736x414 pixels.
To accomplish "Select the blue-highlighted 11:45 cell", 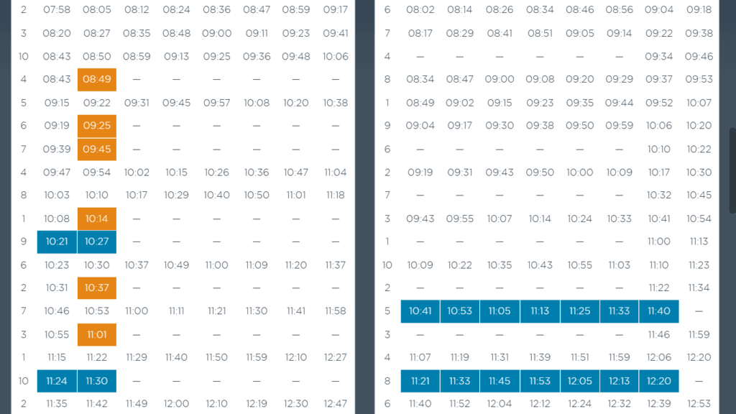I will (500, 381).
